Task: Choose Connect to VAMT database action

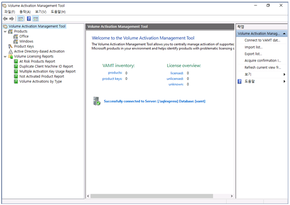Action: (262, 40)
